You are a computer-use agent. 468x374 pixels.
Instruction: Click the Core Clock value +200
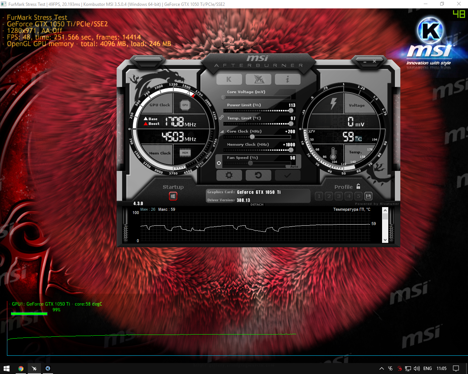pyautogui.click(x=290, y=131)
